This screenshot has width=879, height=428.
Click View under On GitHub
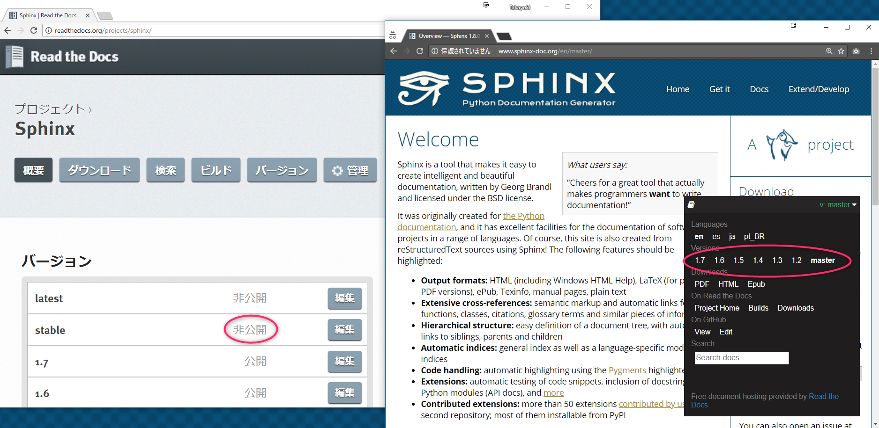(x=702, y=332)
